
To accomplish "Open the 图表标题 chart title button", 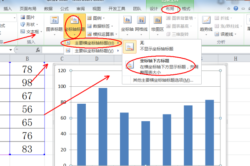I will pos(54,25).
